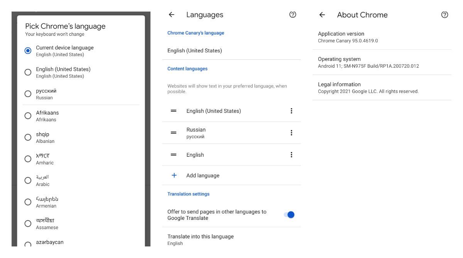The width and height of the screenshot is (463, 258).
Task: Click 'Websites will show text in your preferred language' note
Action: [x=227, y=89]
